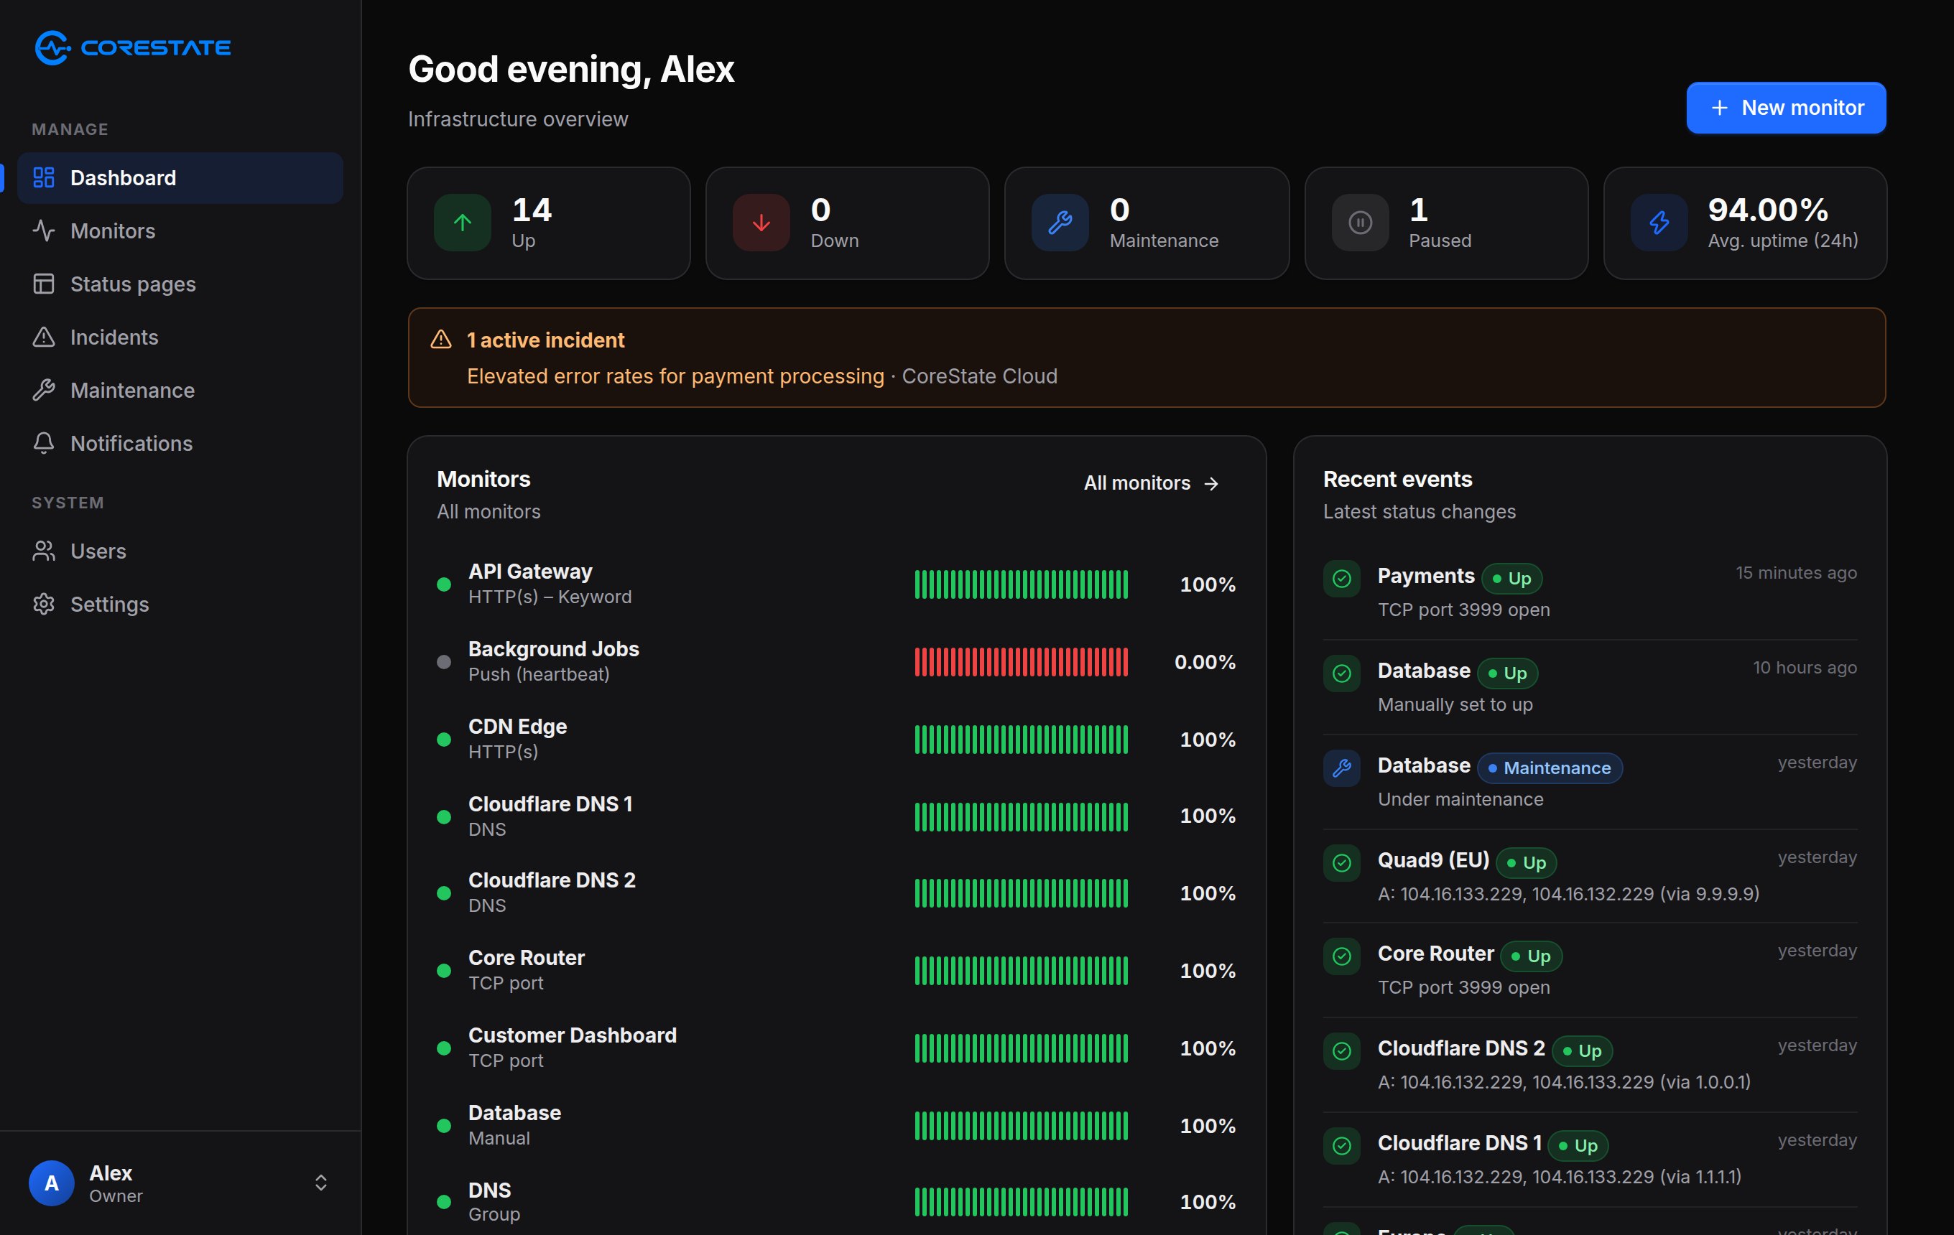Click the 'Manually set to up' event text

pos(1455,704)
